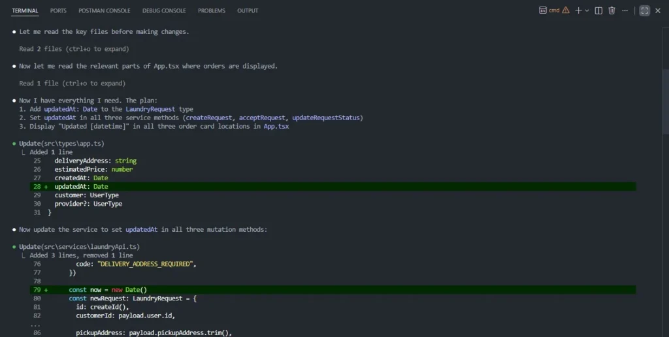Click the cmd terminal profile icon
The image size is (669, 337).
tap(543, 10)
